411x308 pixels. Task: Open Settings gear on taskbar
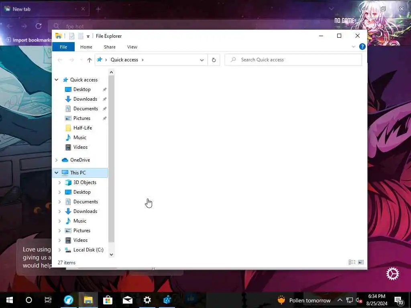tap(147, 300)
